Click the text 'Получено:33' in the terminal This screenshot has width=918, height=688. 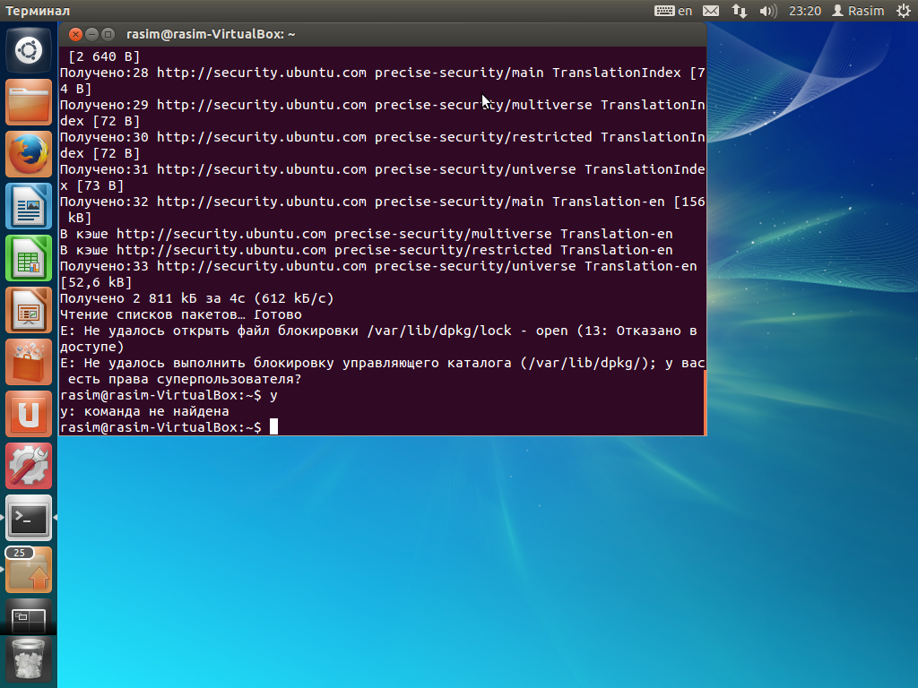pyautogui.click(x=104, y=266)
